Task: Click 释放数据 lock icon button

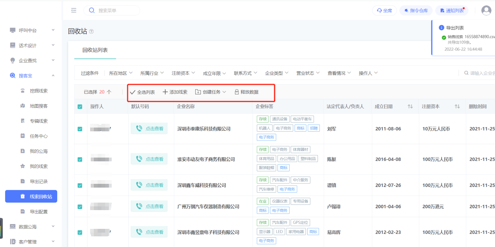Action: (246, 92)
